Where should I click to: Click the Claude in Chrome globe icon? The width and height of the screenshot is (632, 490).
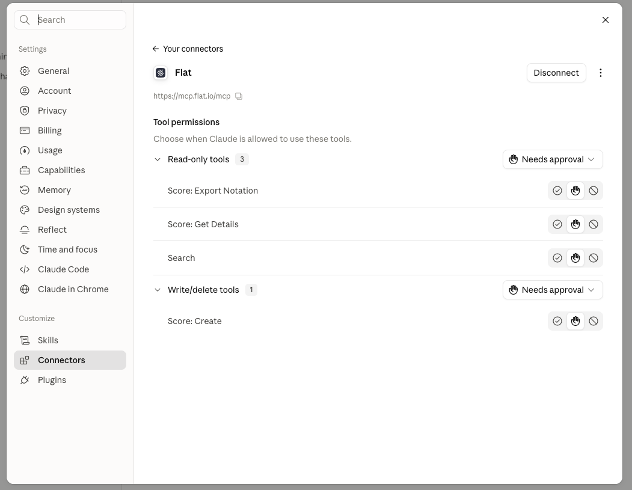[x=25, y=289]
